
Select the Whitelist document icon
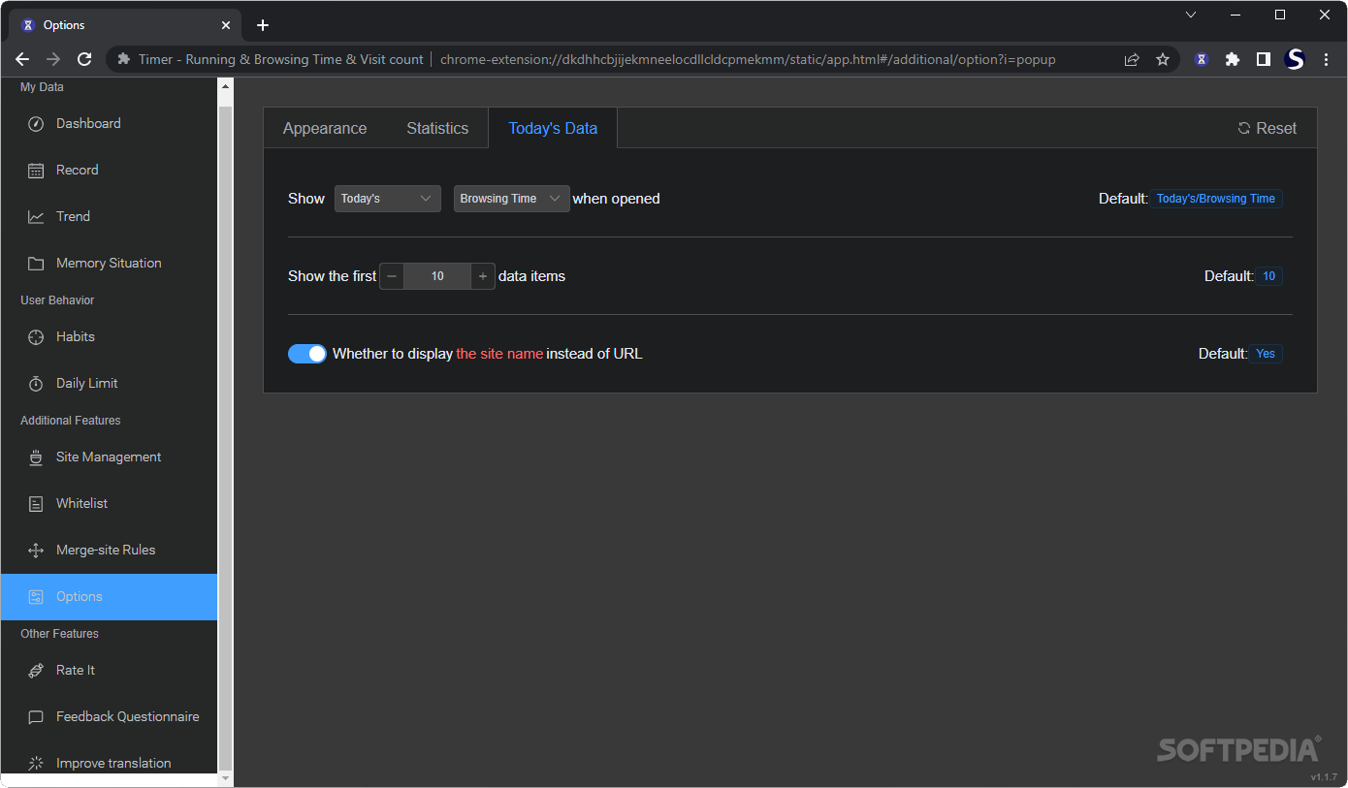tap(36, 504)
